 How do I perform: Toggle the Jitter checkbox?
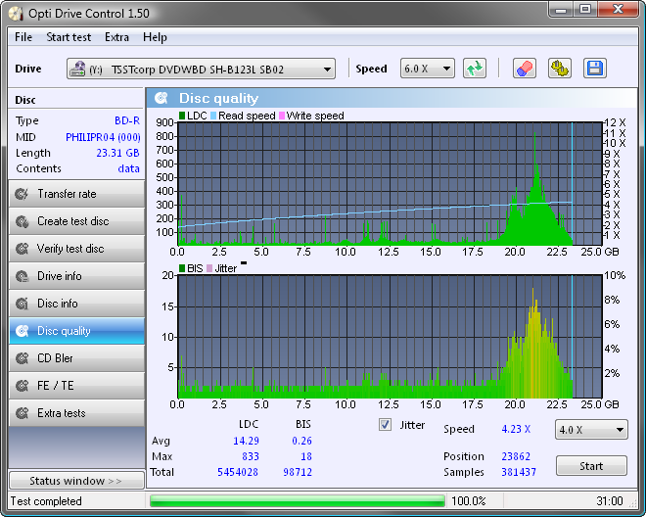click(x=385, y=425)
